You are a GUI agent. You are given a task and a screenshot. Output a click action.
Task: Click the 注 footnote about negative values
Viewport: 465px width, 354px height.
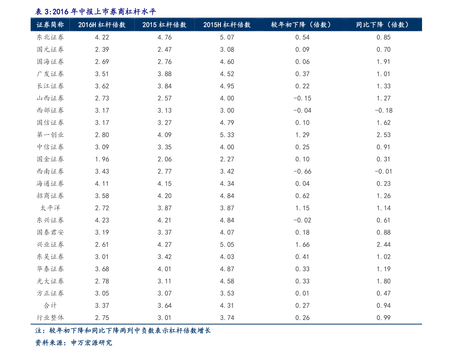click(x=123, y=331)
